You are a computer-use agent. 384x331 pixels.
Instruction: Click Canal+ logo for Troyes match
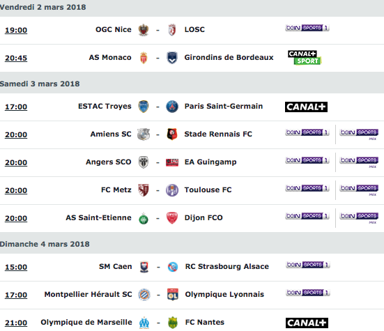click(x=306, y=107)
